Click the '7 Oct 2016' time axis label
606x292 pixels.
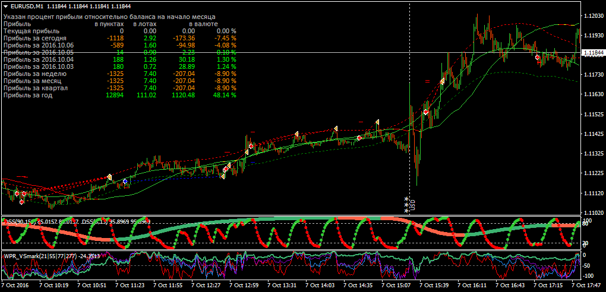click(15, 285)
